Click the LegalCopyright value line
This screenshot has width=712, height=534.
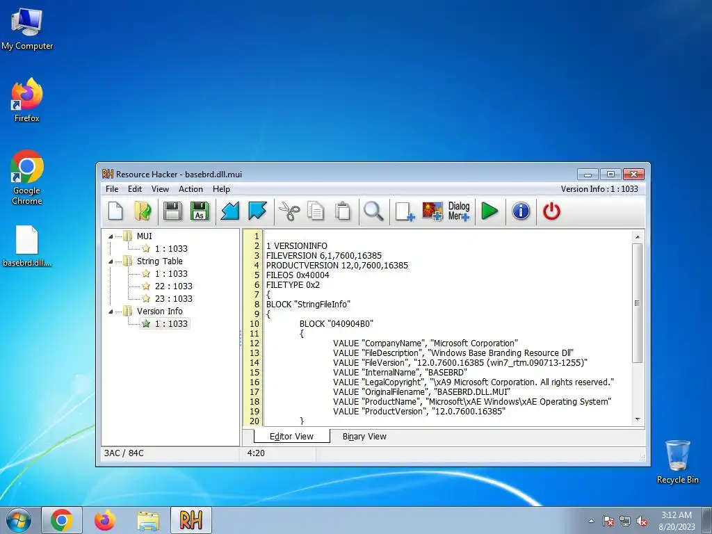pyautogui.click(x=473, y=382)
